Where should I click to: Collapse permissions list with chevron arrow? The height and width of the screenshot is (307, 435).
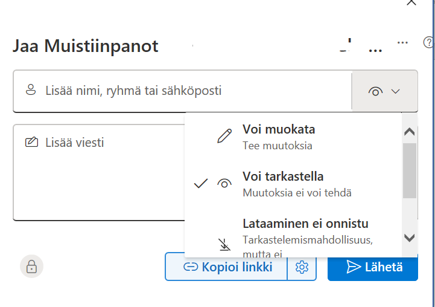[396, 91]
